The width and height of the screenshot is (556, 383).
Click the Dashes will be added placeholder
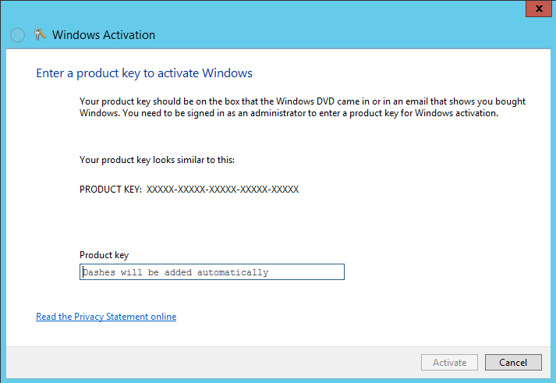pyautogui.click(x=175, y=272)
